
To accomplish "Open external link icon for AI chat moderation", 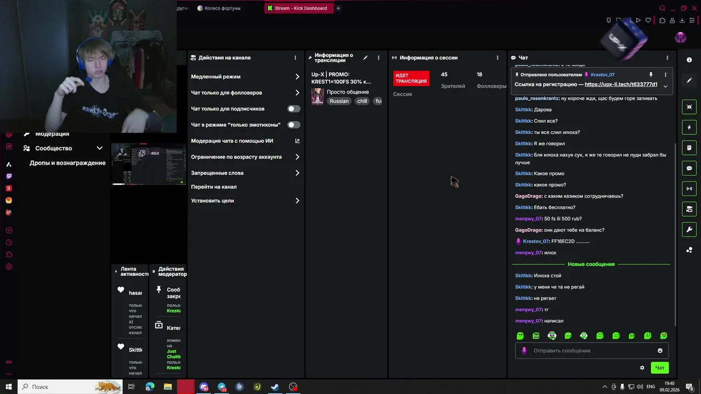I will 297,141.
